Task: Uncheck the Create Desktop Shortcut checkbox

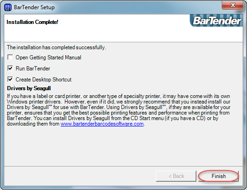Action: 10,79
